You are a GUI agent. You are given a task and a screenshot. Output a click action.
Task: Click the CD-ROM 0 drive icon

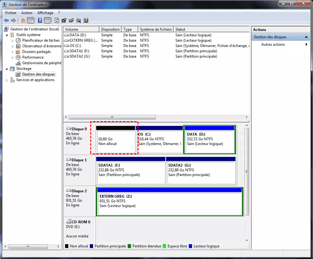(x=69, y=222)
